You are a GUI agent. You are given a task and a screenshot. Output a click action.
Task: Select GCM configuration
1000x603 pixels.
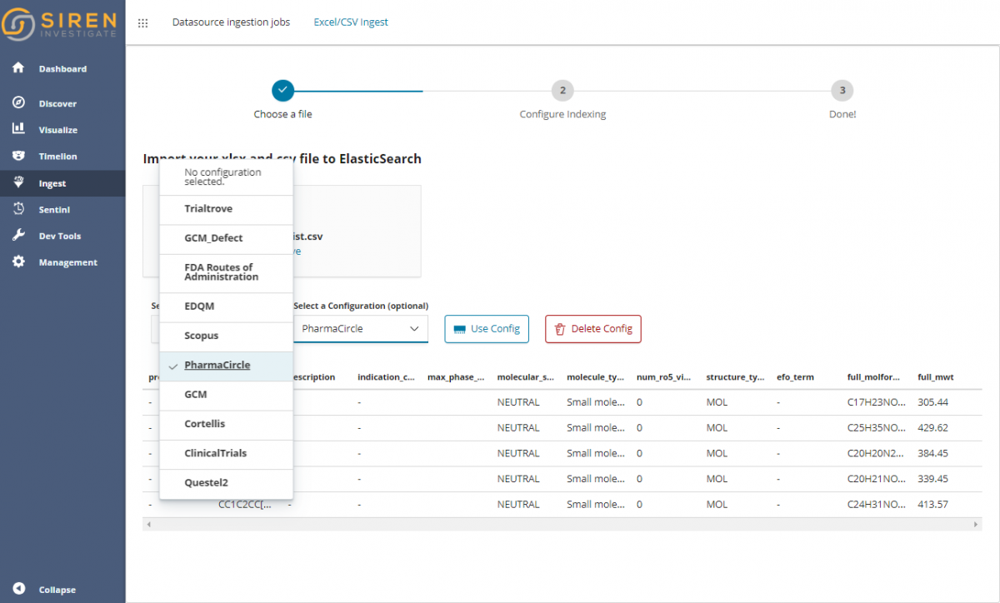tap(226, 395)
